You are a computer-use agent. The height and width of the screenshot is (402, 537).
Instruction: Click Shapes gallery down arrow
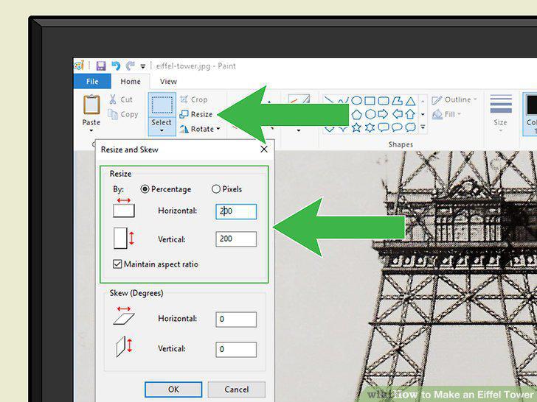(x=423, y=114)
